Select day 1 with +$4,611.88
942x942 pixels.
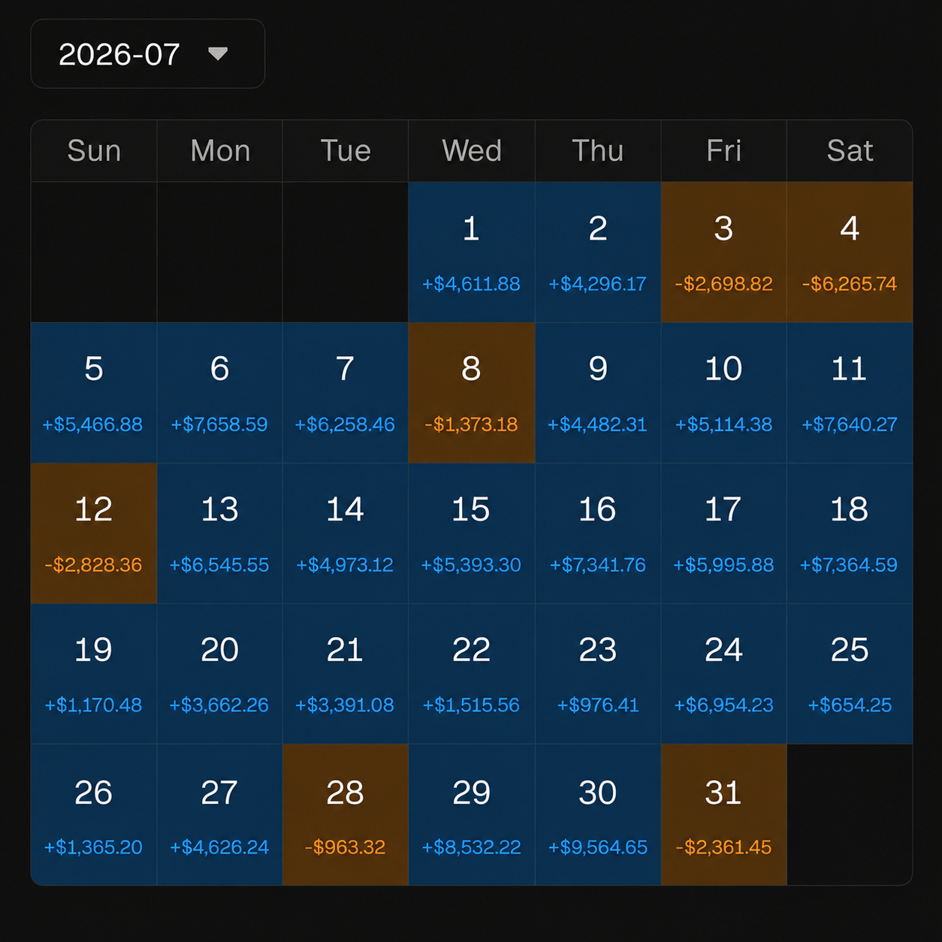click(x=471, y=252)
